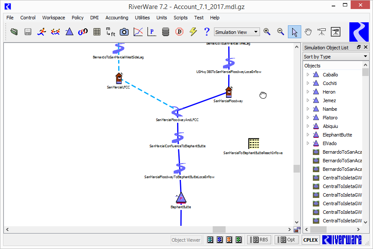Viewport: 373px width, 249px height.
Task: Expand the Caballo tree node
Action: (308, 75)
